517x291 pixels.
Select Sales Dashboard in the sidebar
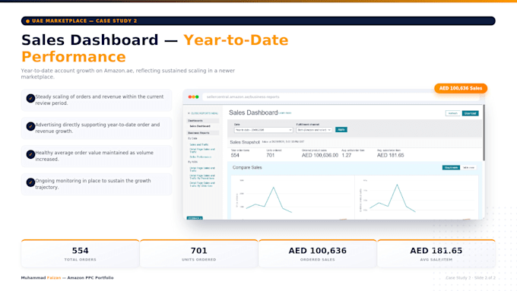point(200,126)
